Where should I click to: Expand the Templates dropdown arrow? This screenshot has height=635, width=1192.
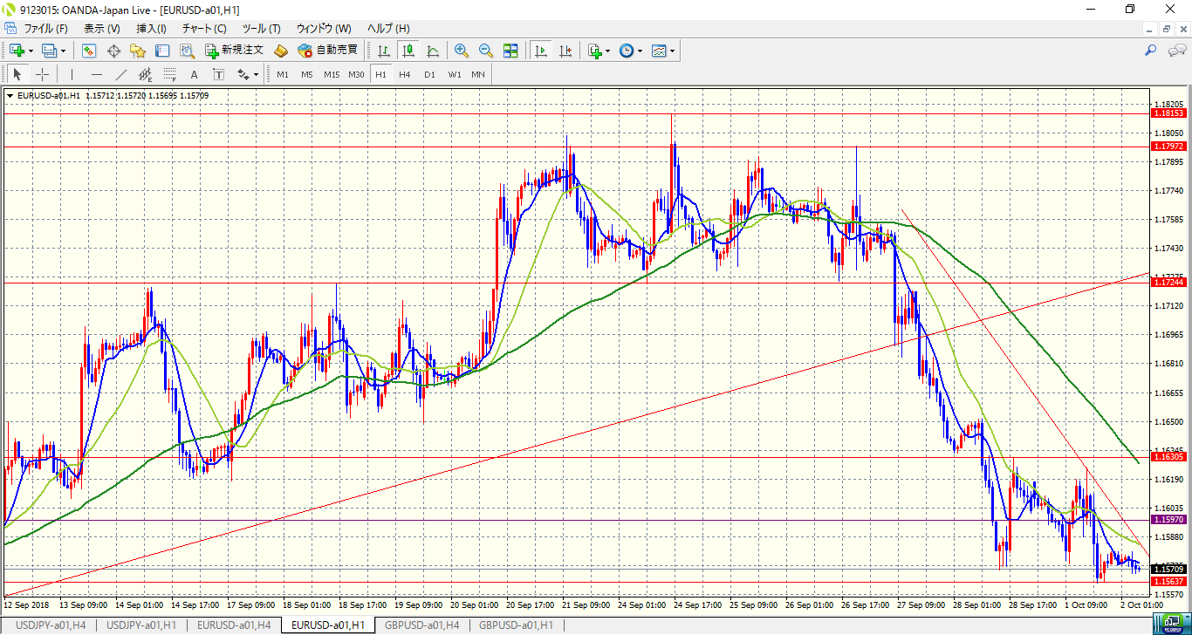tap(673, 51)
